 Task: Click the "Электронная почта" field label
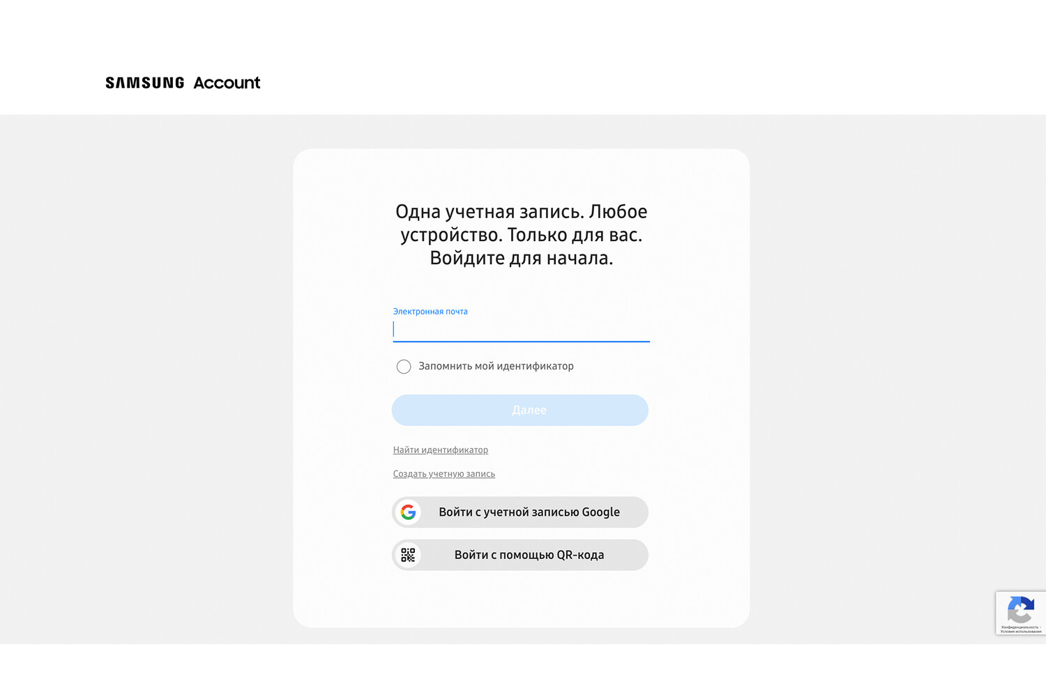pyautogui.click(x=430, y=312)
